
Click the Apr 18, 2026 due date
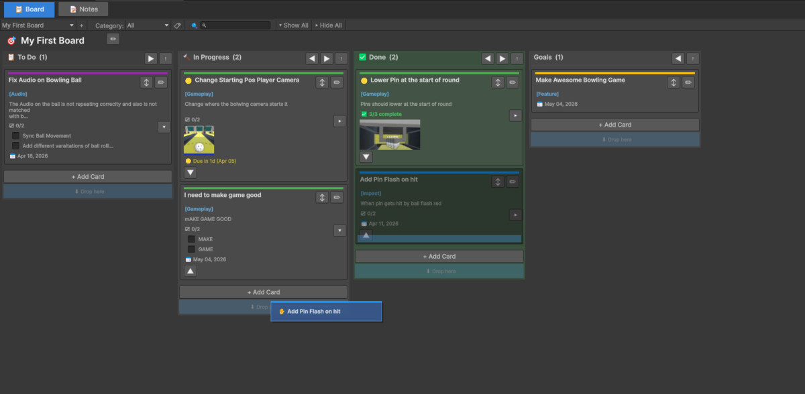(33, 156)
